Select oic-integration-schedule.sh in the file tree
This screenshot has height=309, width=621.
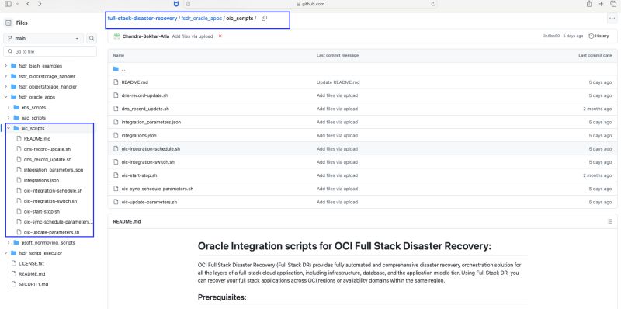[x=53, y=190]
